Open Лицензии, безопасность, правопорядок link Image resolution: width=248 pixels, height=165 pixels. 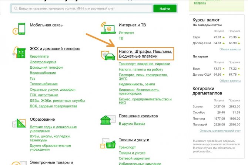pos(139,92)
